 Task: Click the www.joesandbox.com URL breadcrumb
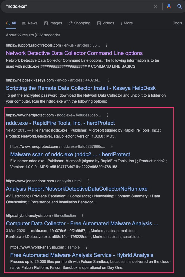[x=44, y=181]
